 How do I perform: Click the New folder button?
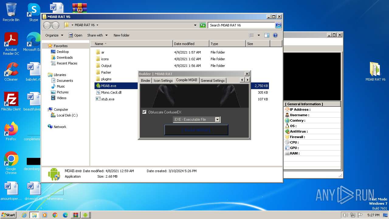coord(122,35)
